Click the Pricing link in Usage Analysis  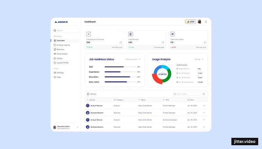[x=199, y=59]
